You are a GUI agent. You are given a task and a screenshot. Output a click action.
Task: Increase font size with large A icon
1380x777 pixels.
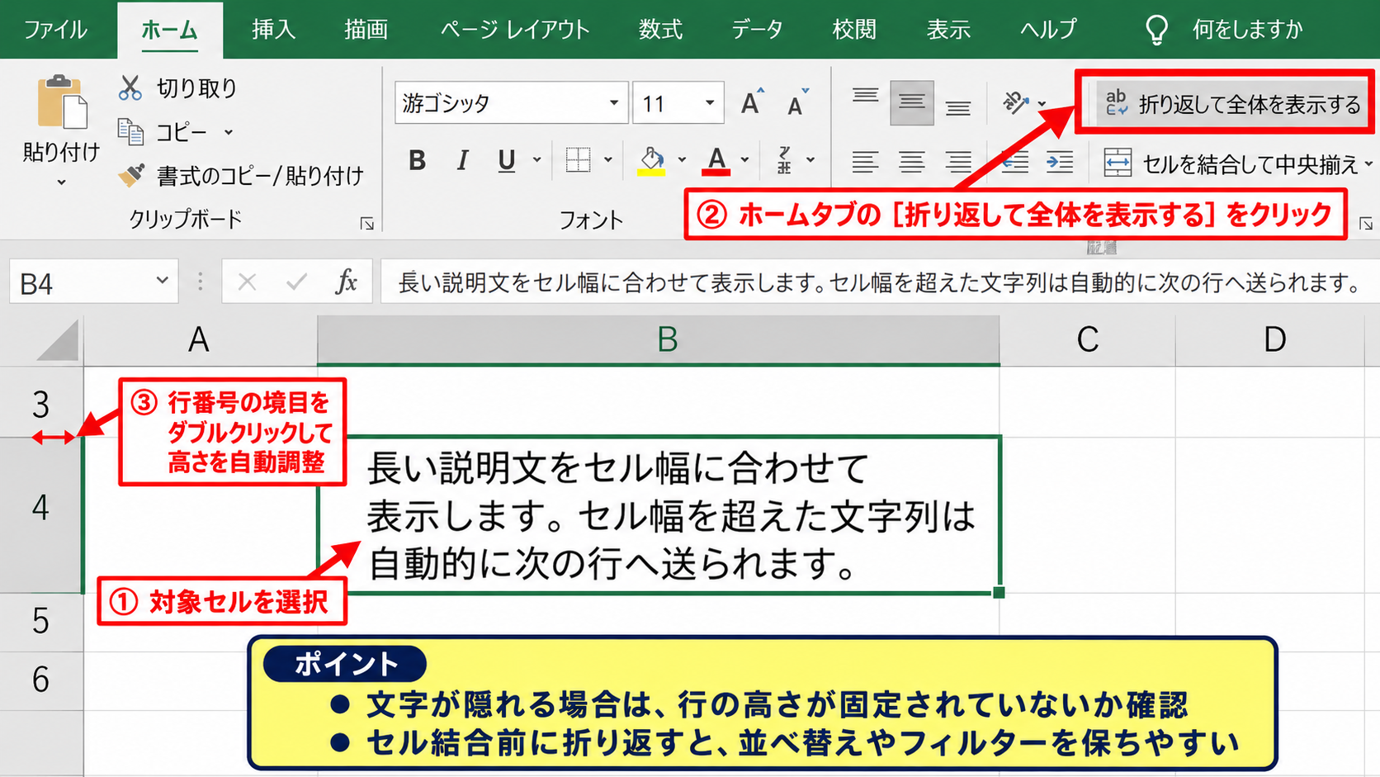tap(752, 102)
